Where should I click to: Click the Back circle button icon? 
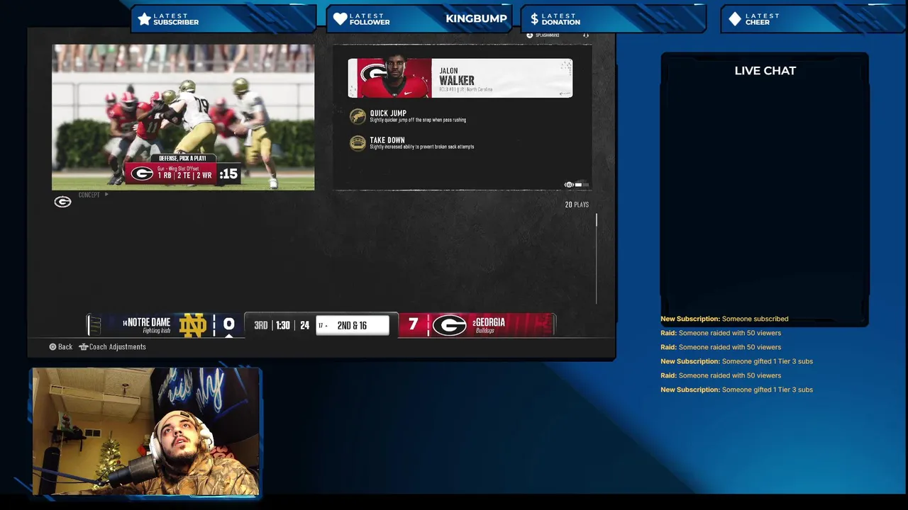[52, 347]
